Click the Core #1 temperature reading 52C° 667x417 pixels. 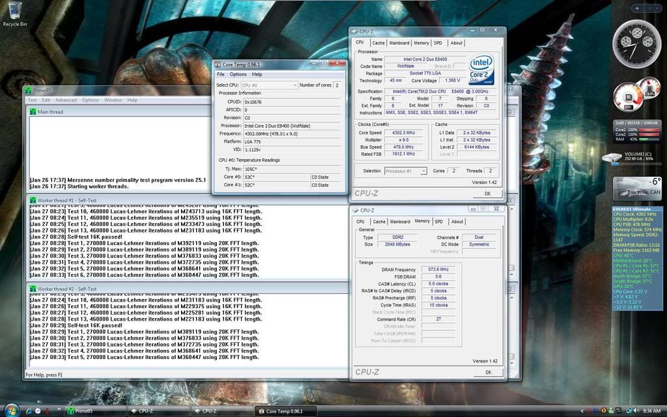(x=276, y=185)
